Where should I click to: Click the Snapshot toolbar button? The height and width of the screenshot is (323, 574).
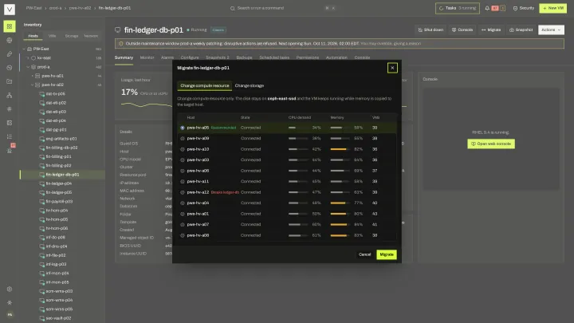(521, 30)
